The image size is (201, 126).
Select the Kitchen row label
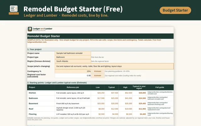coord(32,93)
